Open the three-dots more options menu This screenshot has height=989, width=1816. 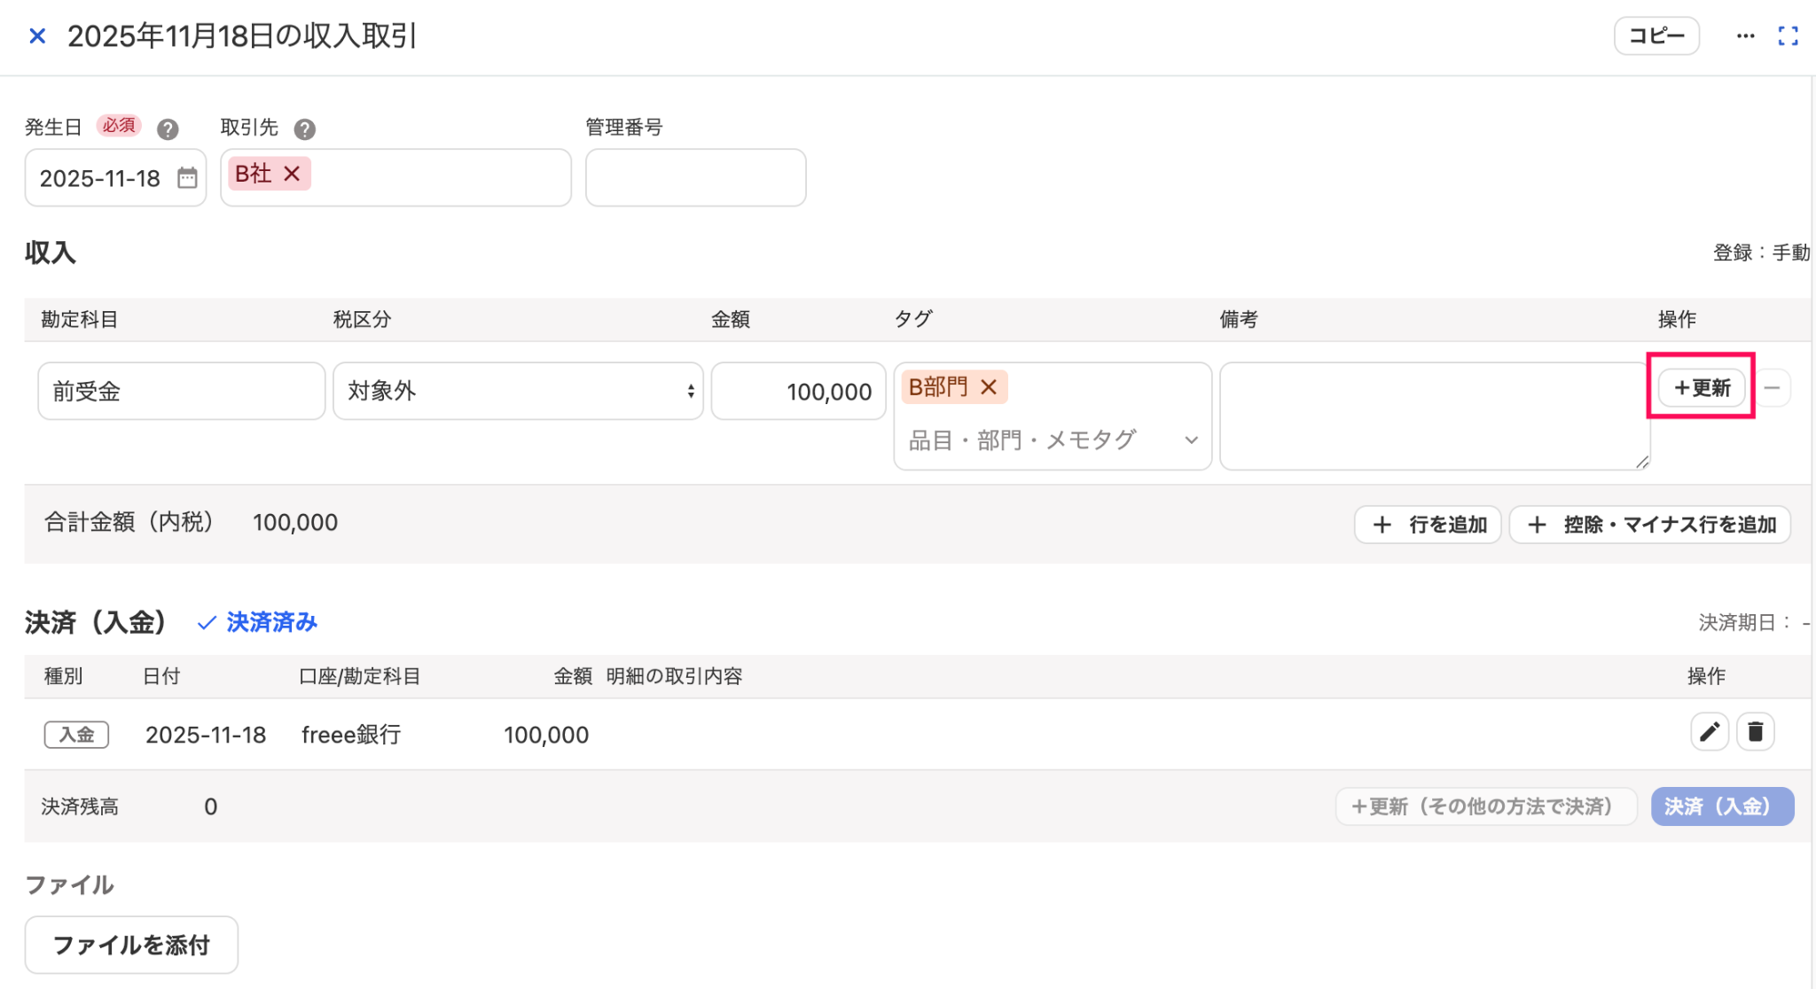tap(1745, 36)
